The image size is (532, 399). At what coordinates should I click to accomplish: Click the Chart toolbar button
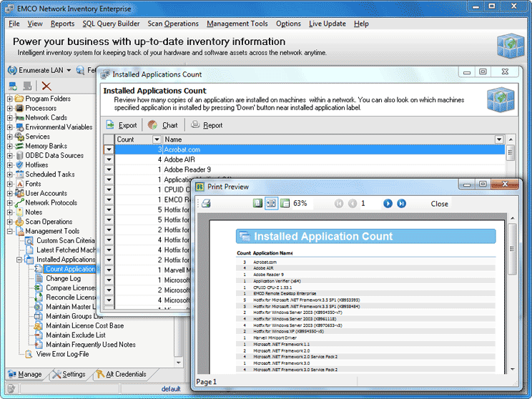pyautogui.click(x=162, y=125)
